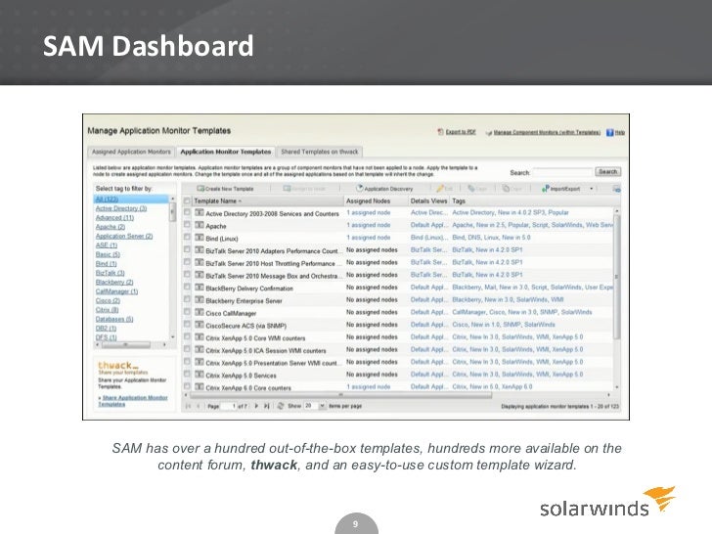Click template icon beside BlackBerry Delivery Confirmation
Screen dimensions: 712x534
(199, 287)
